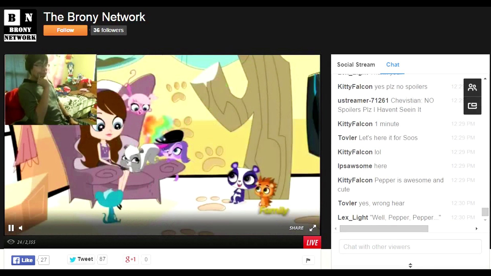Click username Tovler in 'Let's here it for Soos'

[x=347, y=138]
